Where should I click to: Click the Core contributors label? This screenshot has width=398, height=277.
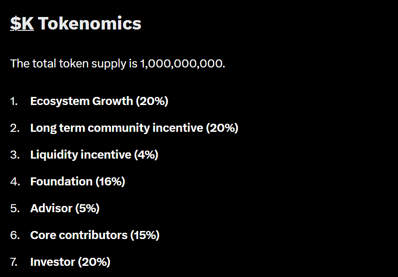(x=79, y=235)
